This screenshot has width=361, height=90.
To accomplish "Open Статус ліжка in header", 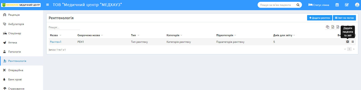I will pyautogui.click(x=318, y=5).
